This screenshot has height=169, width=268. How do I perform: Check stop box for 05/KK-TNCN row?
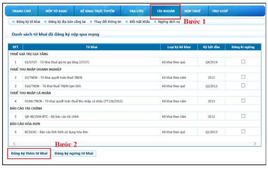click(243, 100)
